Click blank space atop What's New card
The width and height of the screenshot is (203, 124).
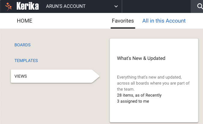(154, 47)
